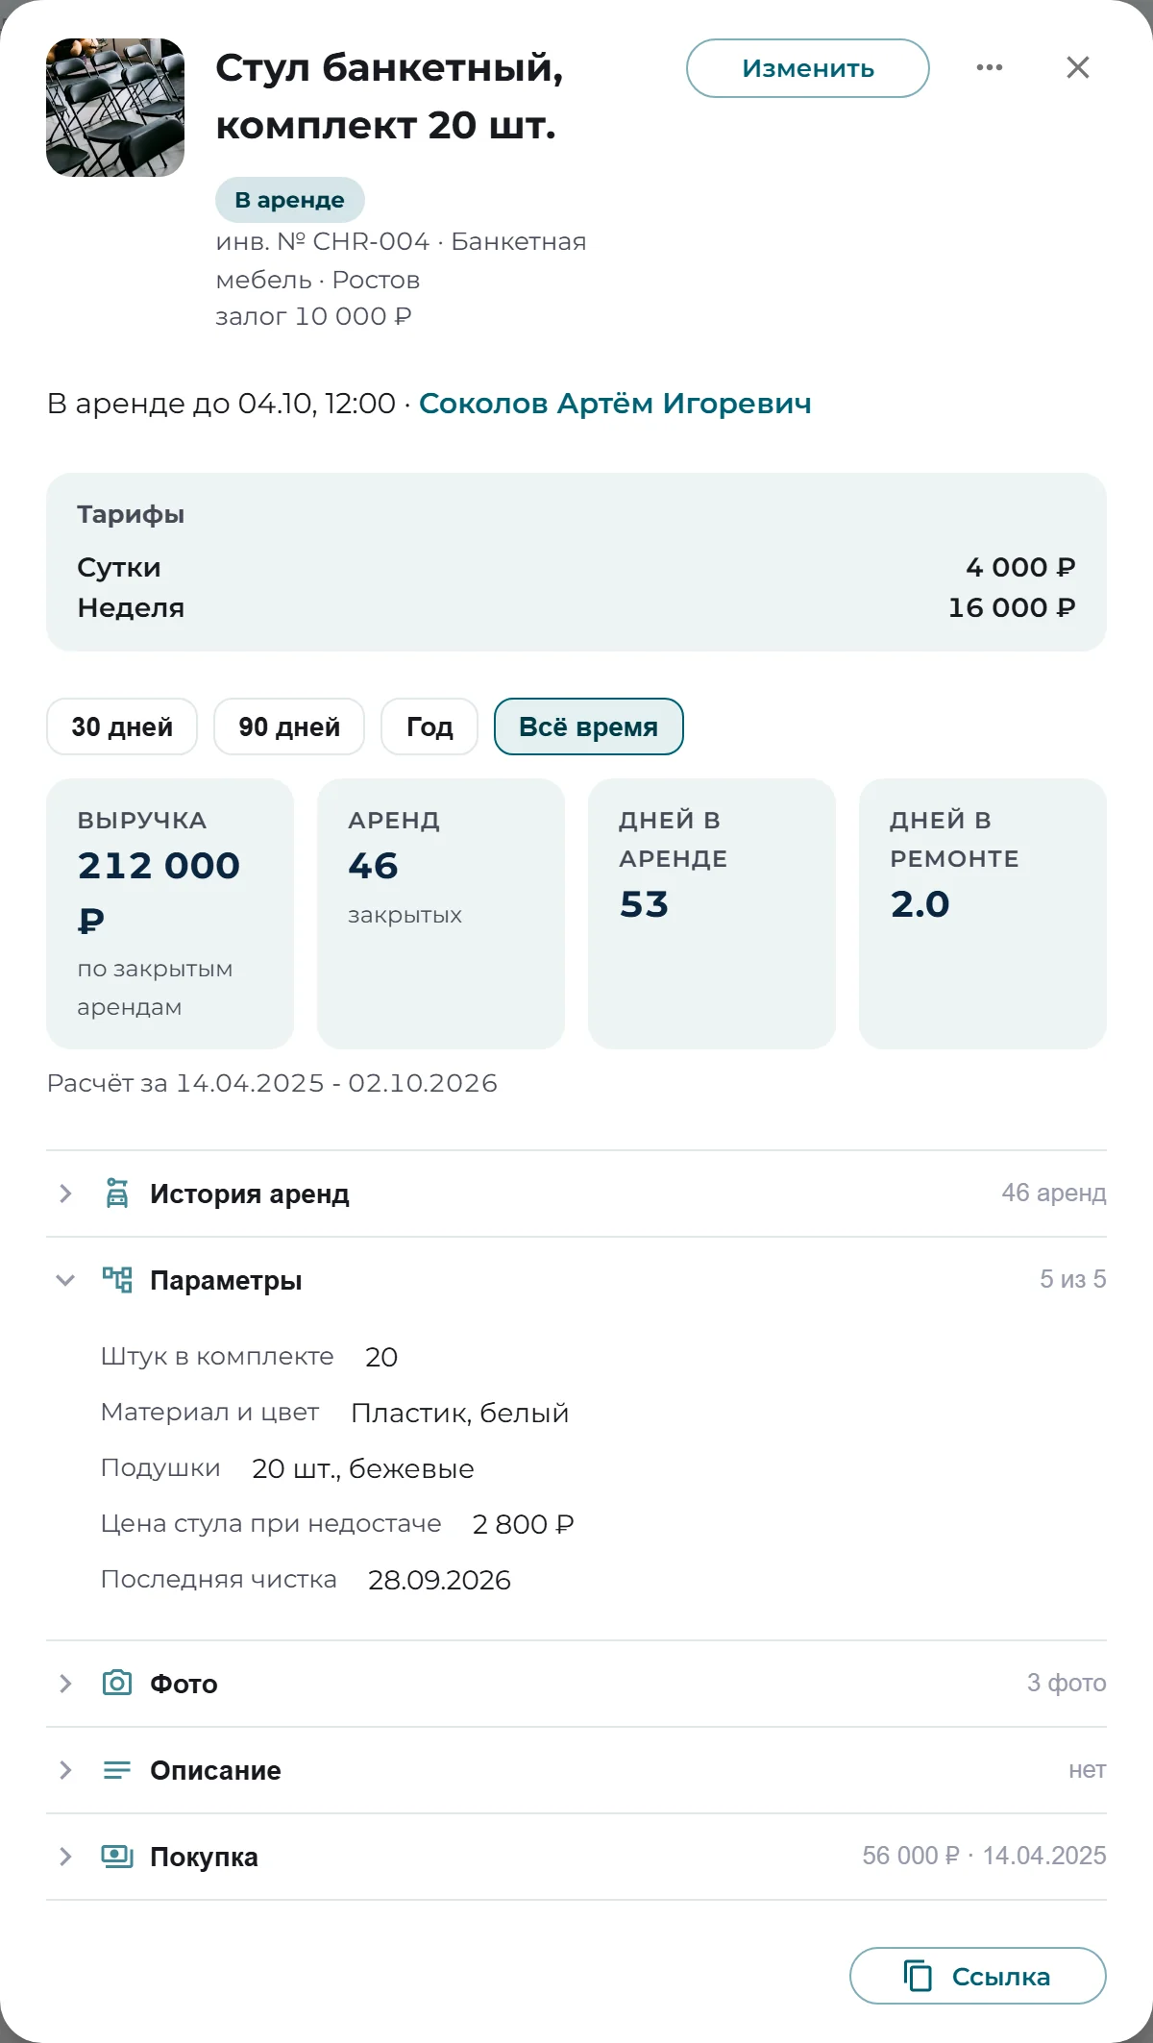Screen dimensions: 1153x2043
Task: Open the three-dots more options menu
Action: 990,67
